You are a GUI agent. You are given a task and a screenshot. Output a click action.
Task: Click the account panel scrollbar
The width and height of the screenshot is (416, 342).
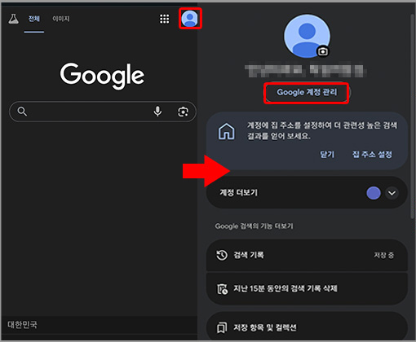(413, 116)
